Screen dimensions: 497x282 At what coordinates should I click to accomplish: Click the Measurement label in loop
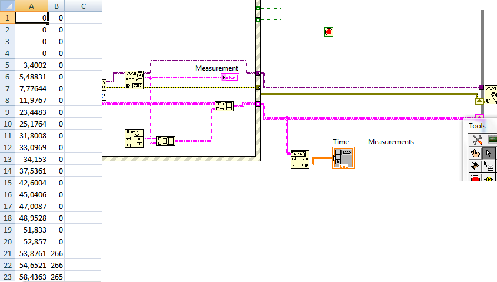[216, 68]
